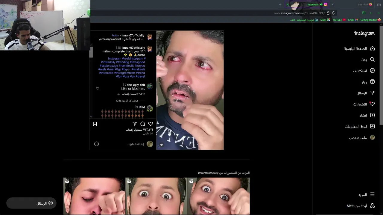Viewport: 383px width, 215px height.
Task: Save the post with bookmark icon
Action: [x=95, y=124]
